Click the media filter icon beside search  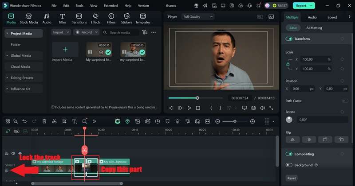coord(145,32)
